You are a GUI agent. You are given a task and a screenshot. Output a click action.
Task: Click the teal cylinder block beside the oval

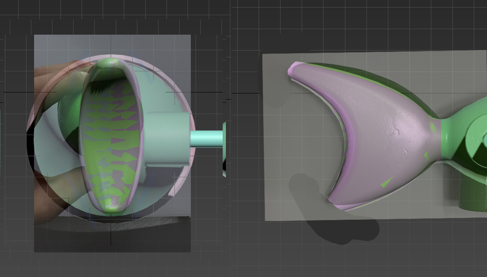click(x=167, y=138)
